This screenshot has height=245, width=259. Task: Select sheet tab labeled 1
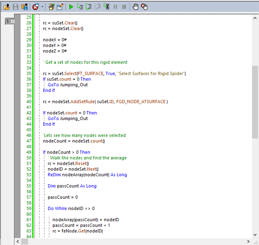(8, 21)
